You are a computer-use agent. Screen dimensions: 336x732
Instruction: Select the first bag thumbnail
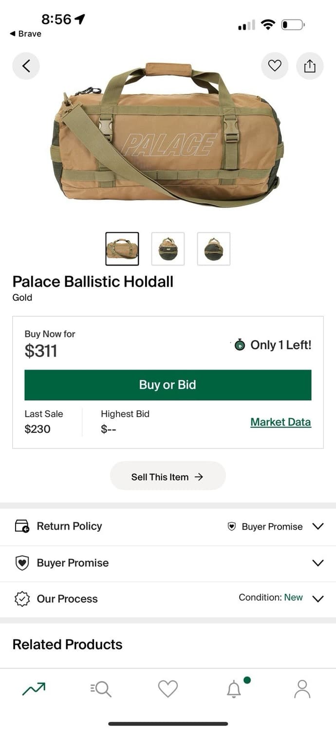pyautogui.click(x=122, y=249)
